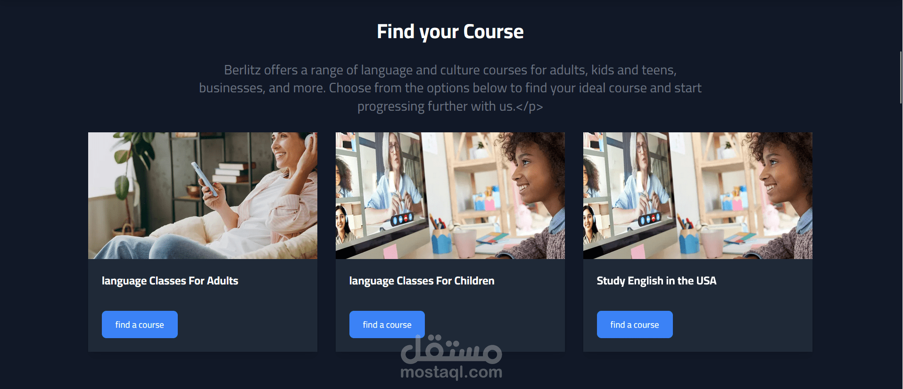Select the Study English in the USA title
This screenshot has width=903, height=389.
(656, 281)
